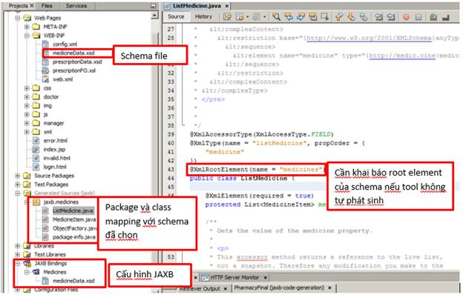
Task: Select the HTTP Server Monitor tab
Action: coord(234,278)
